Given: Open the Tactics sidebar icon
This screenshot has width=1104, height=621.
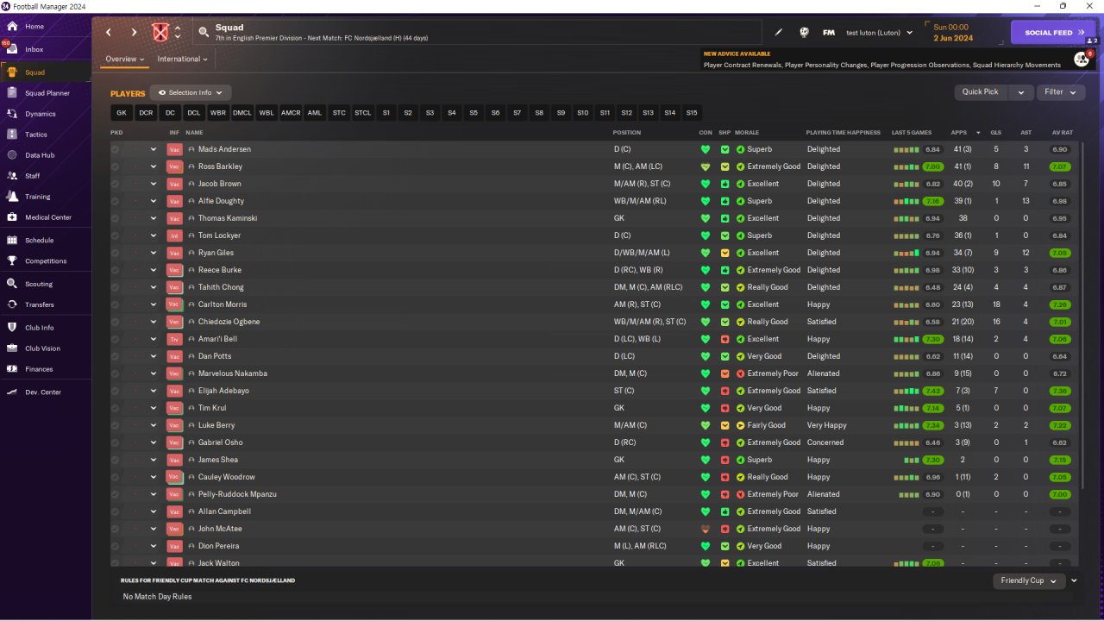Looking at the screenshot, I should pyautogui.click(x=12, y=135).
